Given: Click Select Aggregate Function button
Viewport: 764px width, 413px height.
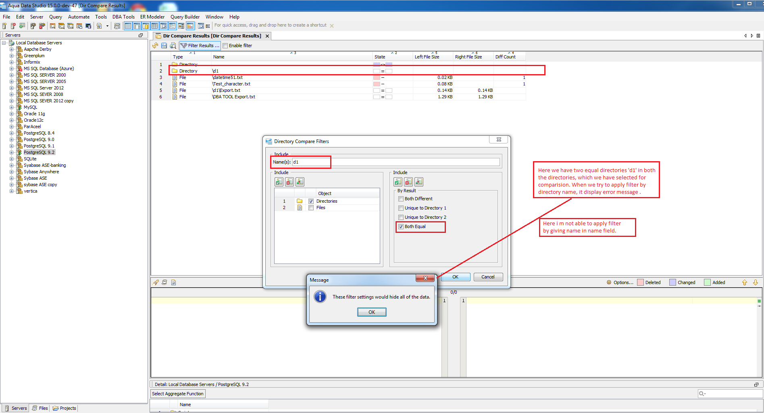Looking at the screenshot, I should 178,394.
